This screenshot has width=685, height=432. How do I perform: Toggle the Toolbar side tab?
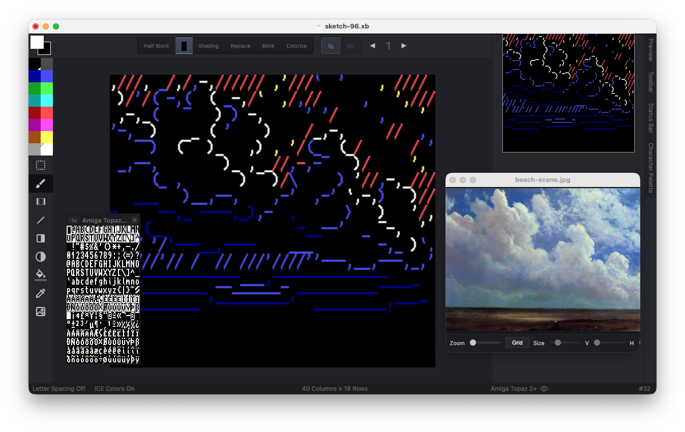(x=650, y=82)
